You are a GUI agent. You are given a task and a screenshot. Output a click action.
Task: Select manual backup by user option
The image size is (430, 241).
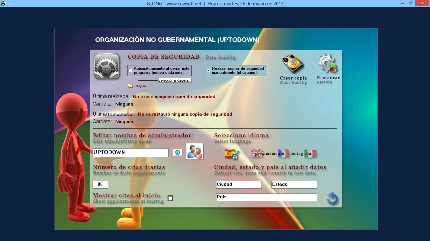[208, 70]
